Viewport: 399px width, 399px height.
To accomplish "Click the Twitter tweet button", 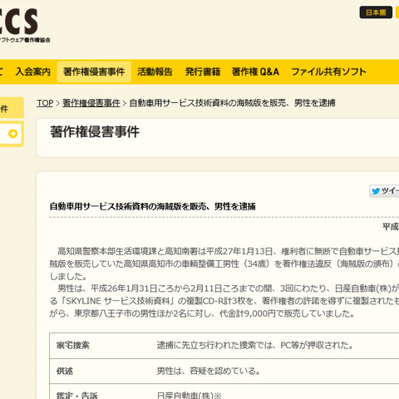I will [384, 191].
